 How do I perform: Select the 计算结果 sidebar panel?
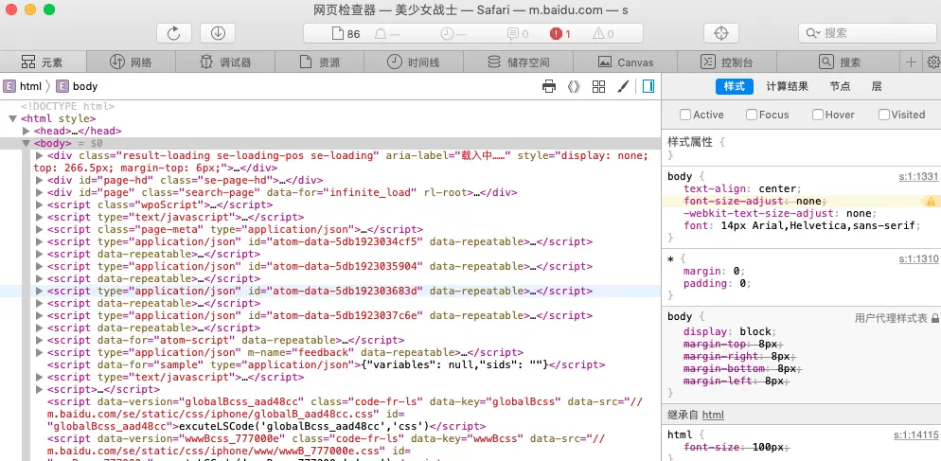click(787, 86)
